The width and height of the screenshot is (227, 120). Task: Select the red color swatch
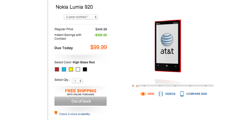pos(57,69)
